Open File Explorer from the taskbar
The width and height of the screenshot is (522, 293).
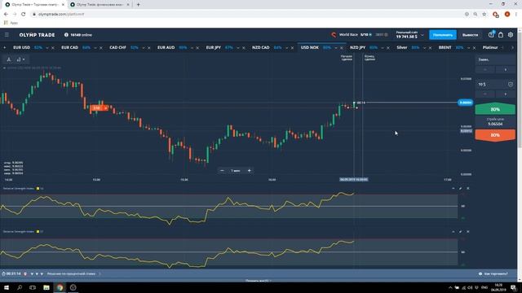pos(46,287)
